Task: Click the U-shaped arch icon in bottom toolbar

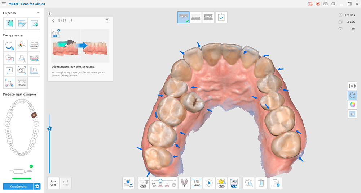Action: click(184, 183)
